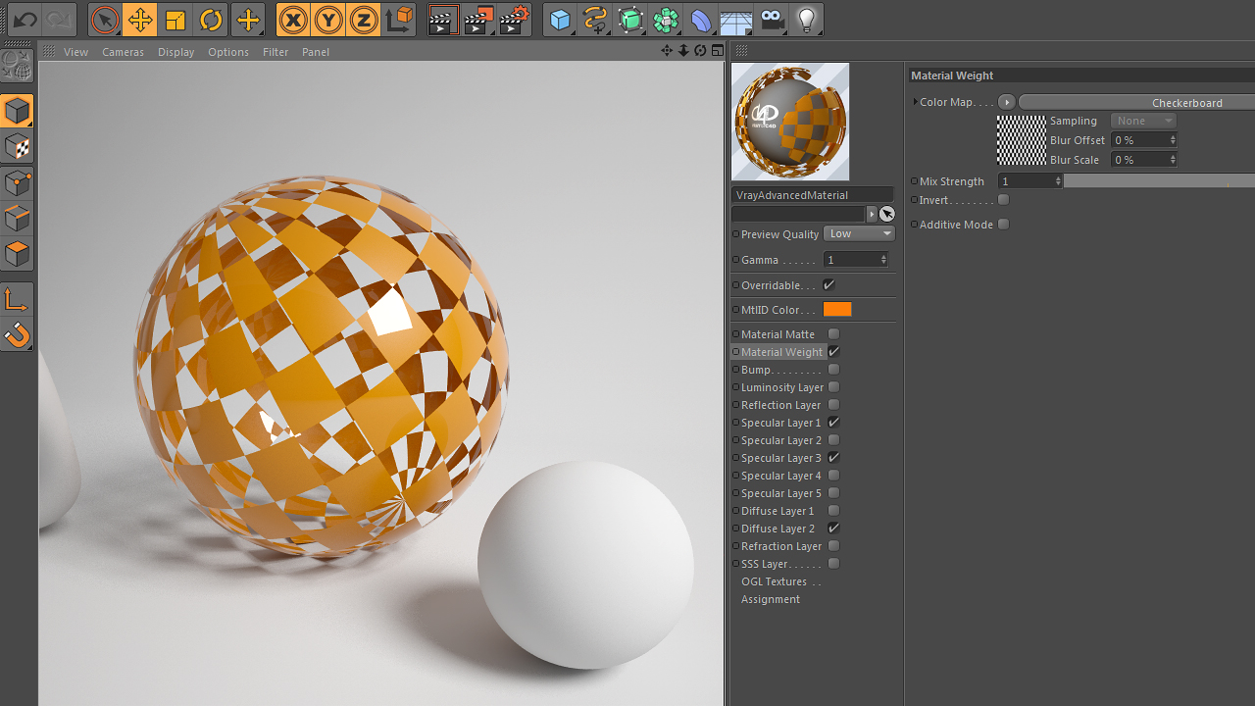Open the Preview Quality dropdown

click(860, 233)
